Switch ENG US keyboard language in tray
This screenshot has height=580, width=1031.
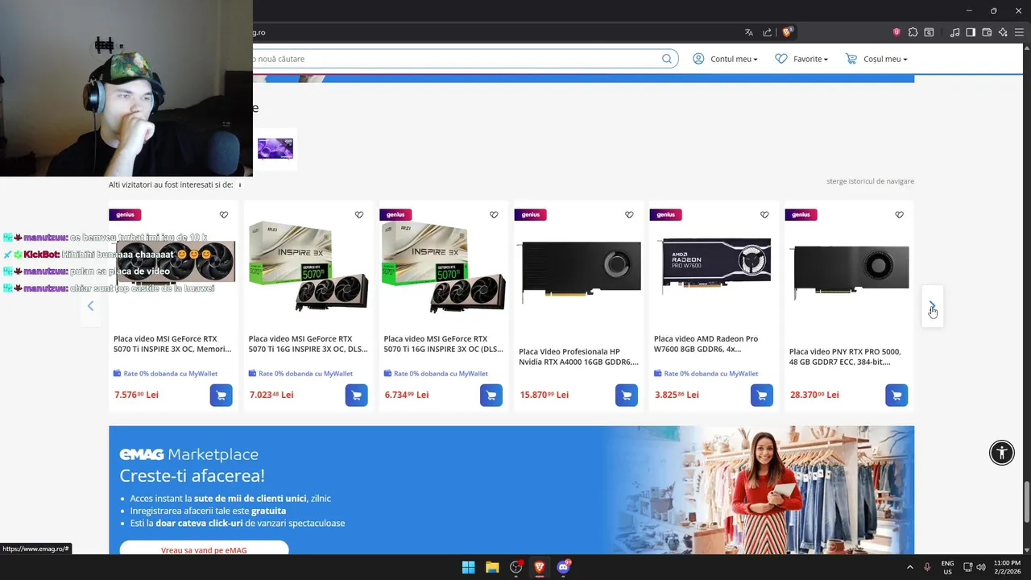point(948,567)
